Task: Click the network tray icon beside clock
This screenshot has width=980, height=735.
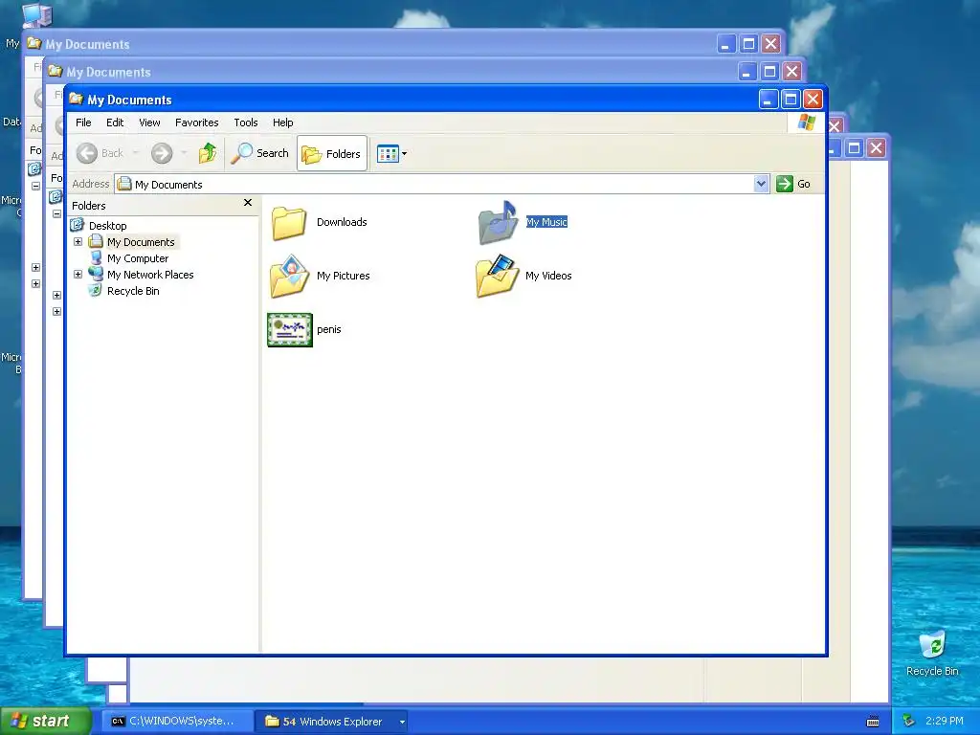Action: pos(909,722)
